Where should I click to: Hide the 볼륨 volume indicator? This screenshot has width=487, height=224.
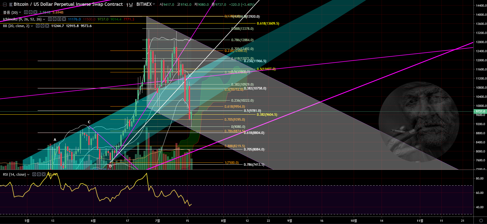tap(26, 12)
